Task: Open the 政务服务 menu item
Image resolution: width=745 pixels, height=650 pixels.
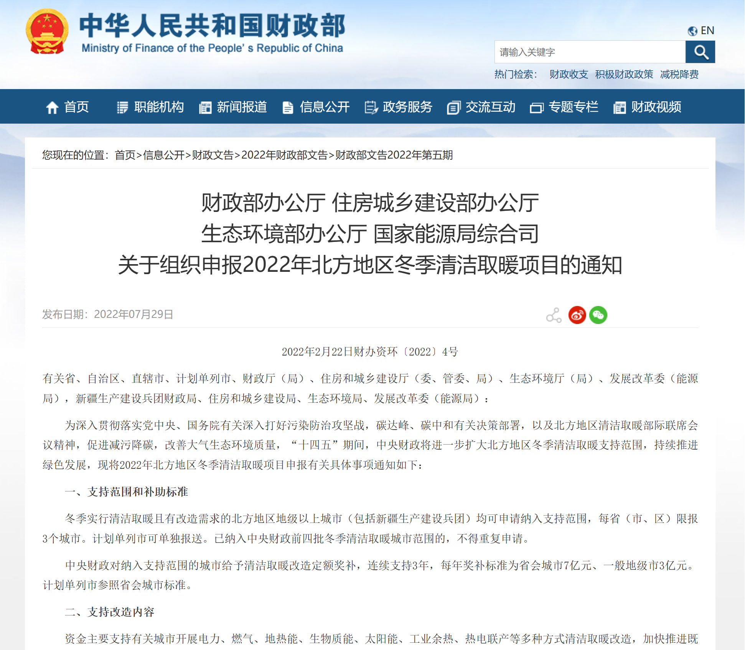Action: point(407,107)
